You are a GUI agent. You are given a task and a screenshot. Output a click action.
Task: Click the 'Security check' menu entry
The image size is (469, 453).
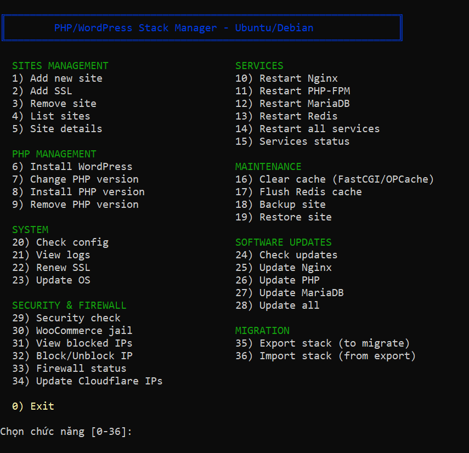(66, 318)
